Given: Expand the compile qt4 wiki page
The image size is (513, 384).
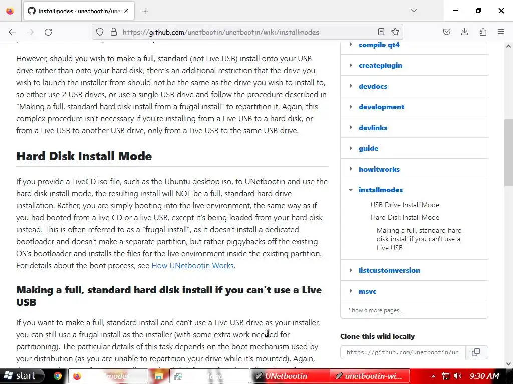Looking at the screenshot, I should pyautogui.click(x=351, y=45).
